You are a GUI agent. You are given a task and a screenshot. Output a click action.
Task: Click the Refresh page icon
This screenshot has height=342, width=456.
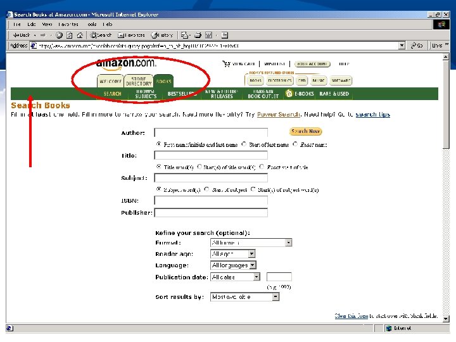pyautogui.click(x=70, y=35)
